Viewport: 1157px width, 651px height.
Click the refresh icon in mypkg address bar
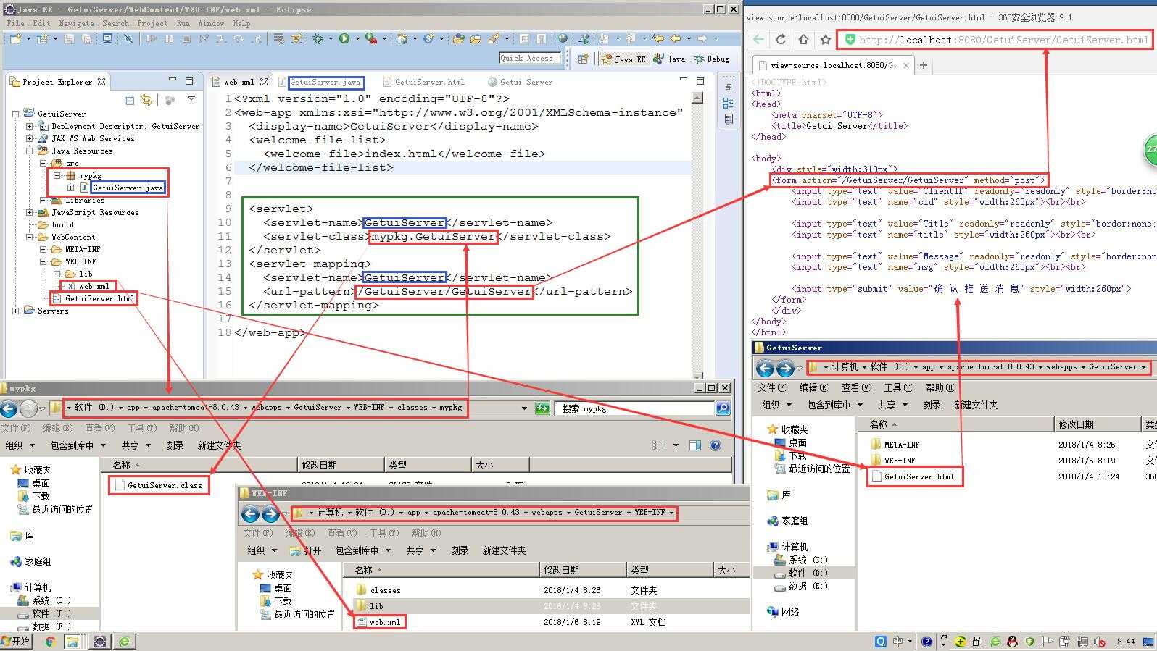tap(542, 408)
